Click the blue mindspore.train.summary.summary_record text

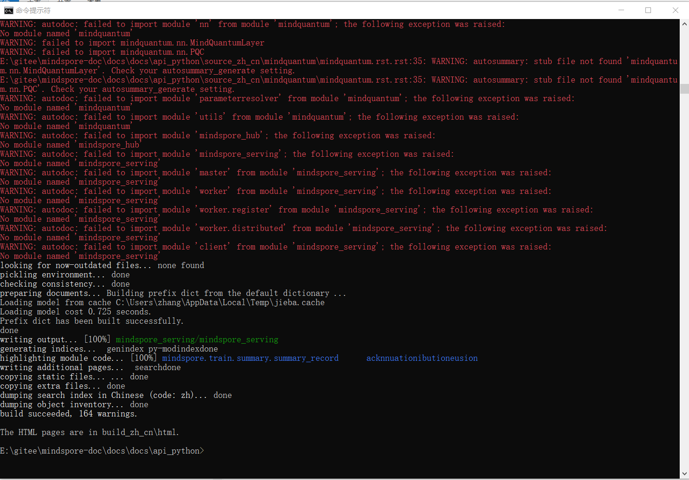coord(250,358)
